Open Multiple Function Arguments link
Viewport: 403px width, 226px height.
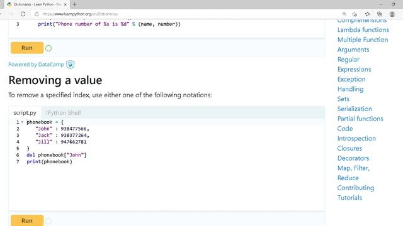[x=363, y=45]
